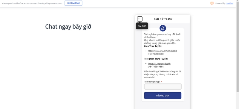This screenshot has width=239, height=109.
Task: Click the phone number below the Zalo link
Action: click(x=156, y=54)
